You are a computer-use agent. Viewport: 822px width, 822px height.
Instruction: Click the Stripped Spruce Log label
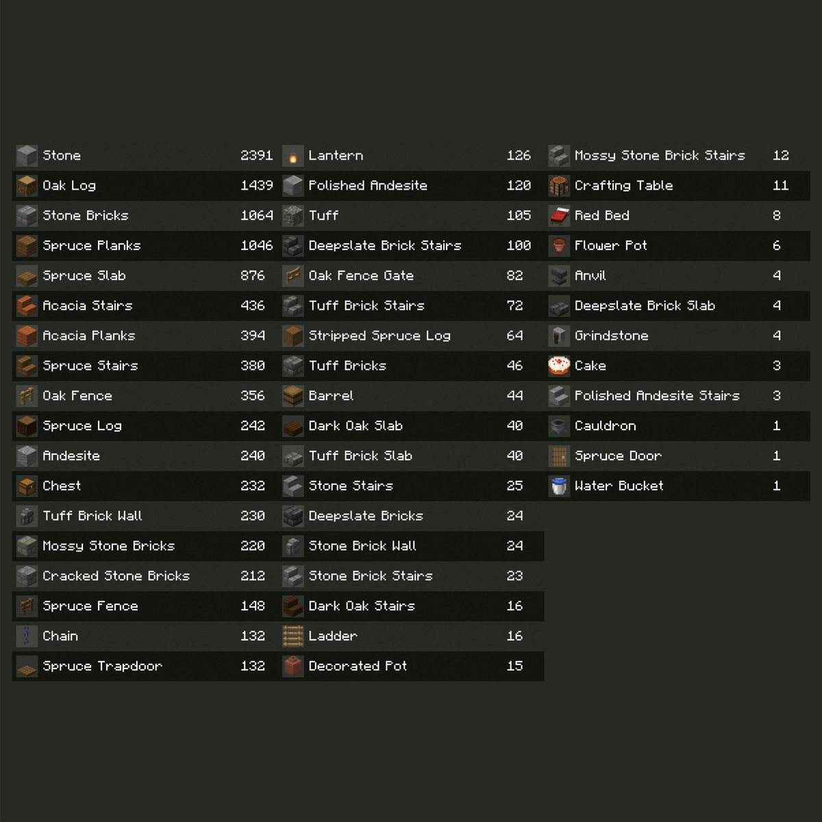(379, 336)
